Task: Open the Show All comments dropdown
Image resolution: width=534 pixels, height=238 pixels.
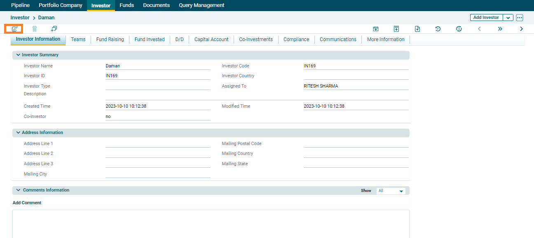Action: click(x=391, y=191)
